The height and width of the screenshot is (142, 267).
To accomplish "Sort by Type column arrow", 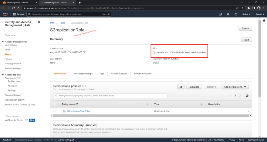I will tap(201, 104).
